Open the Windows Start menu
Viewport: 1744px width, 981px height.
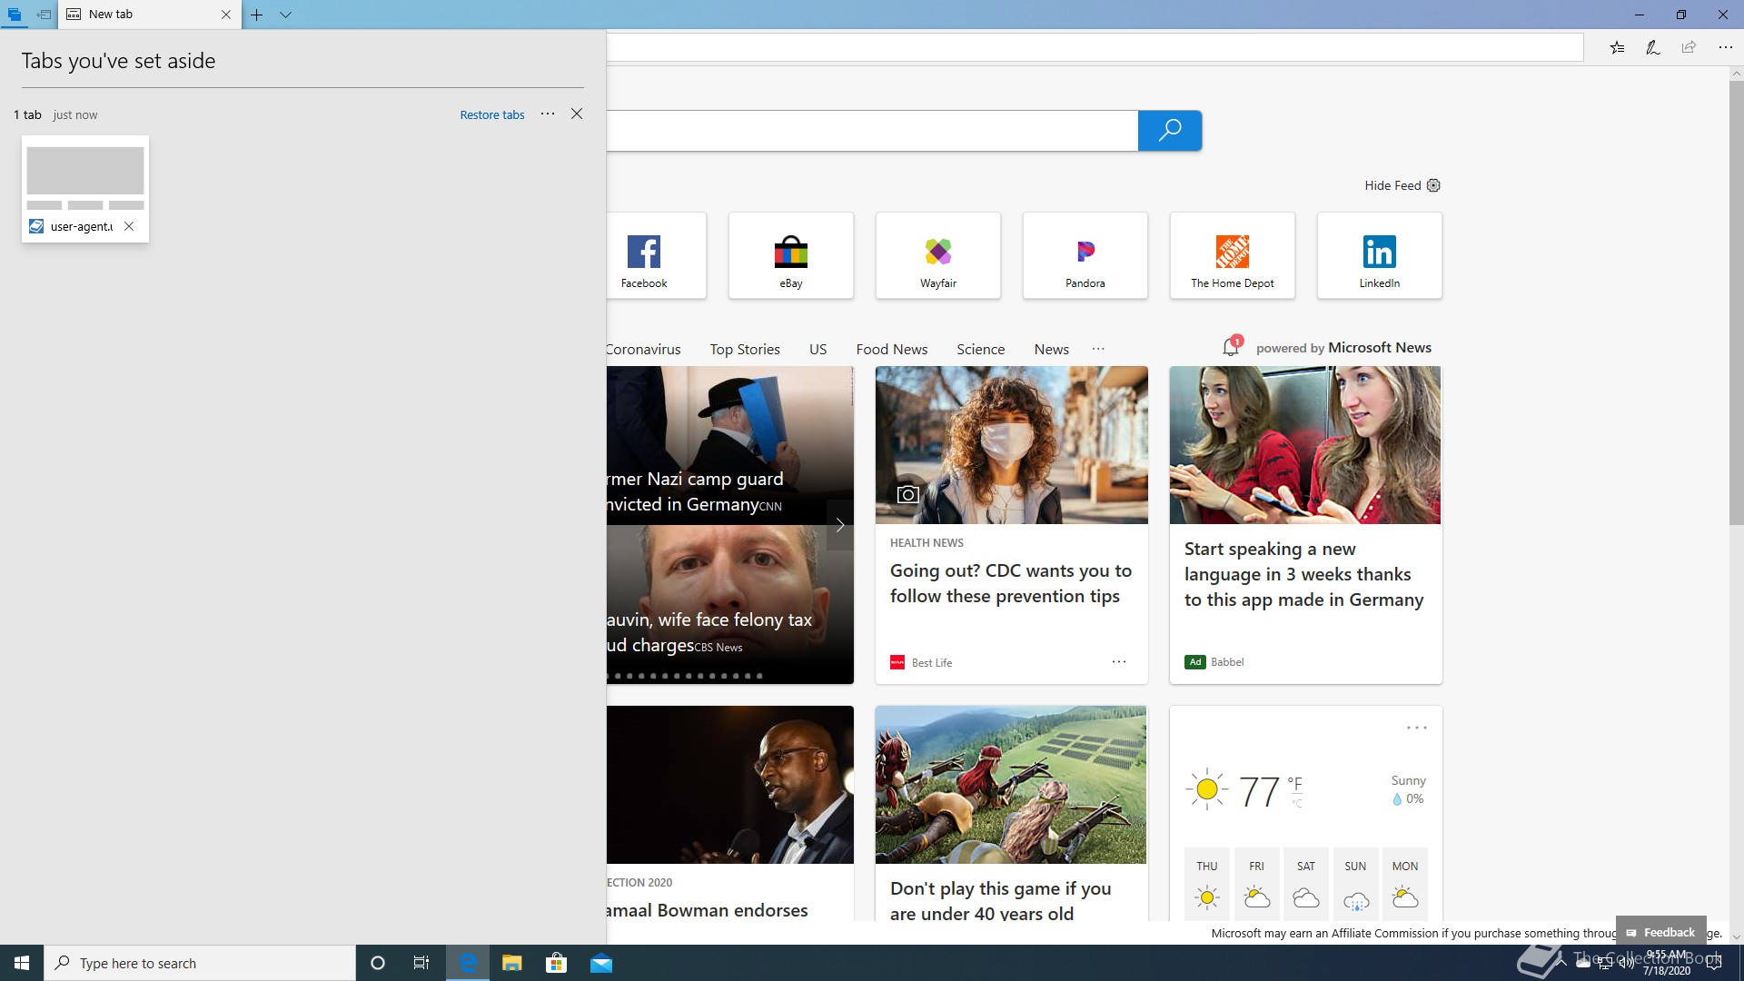coord(22,963)
